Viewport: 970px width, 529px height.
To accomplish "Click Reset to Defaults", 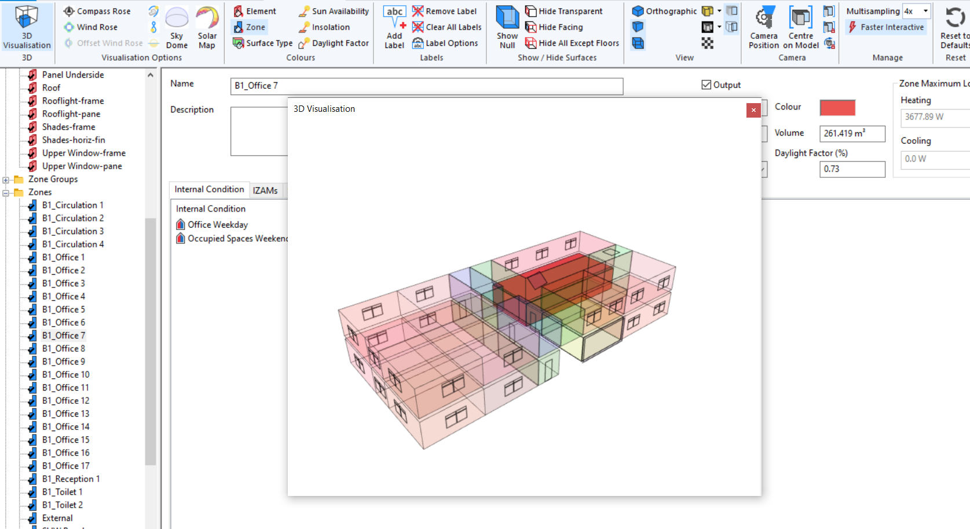I will (955, 28).
